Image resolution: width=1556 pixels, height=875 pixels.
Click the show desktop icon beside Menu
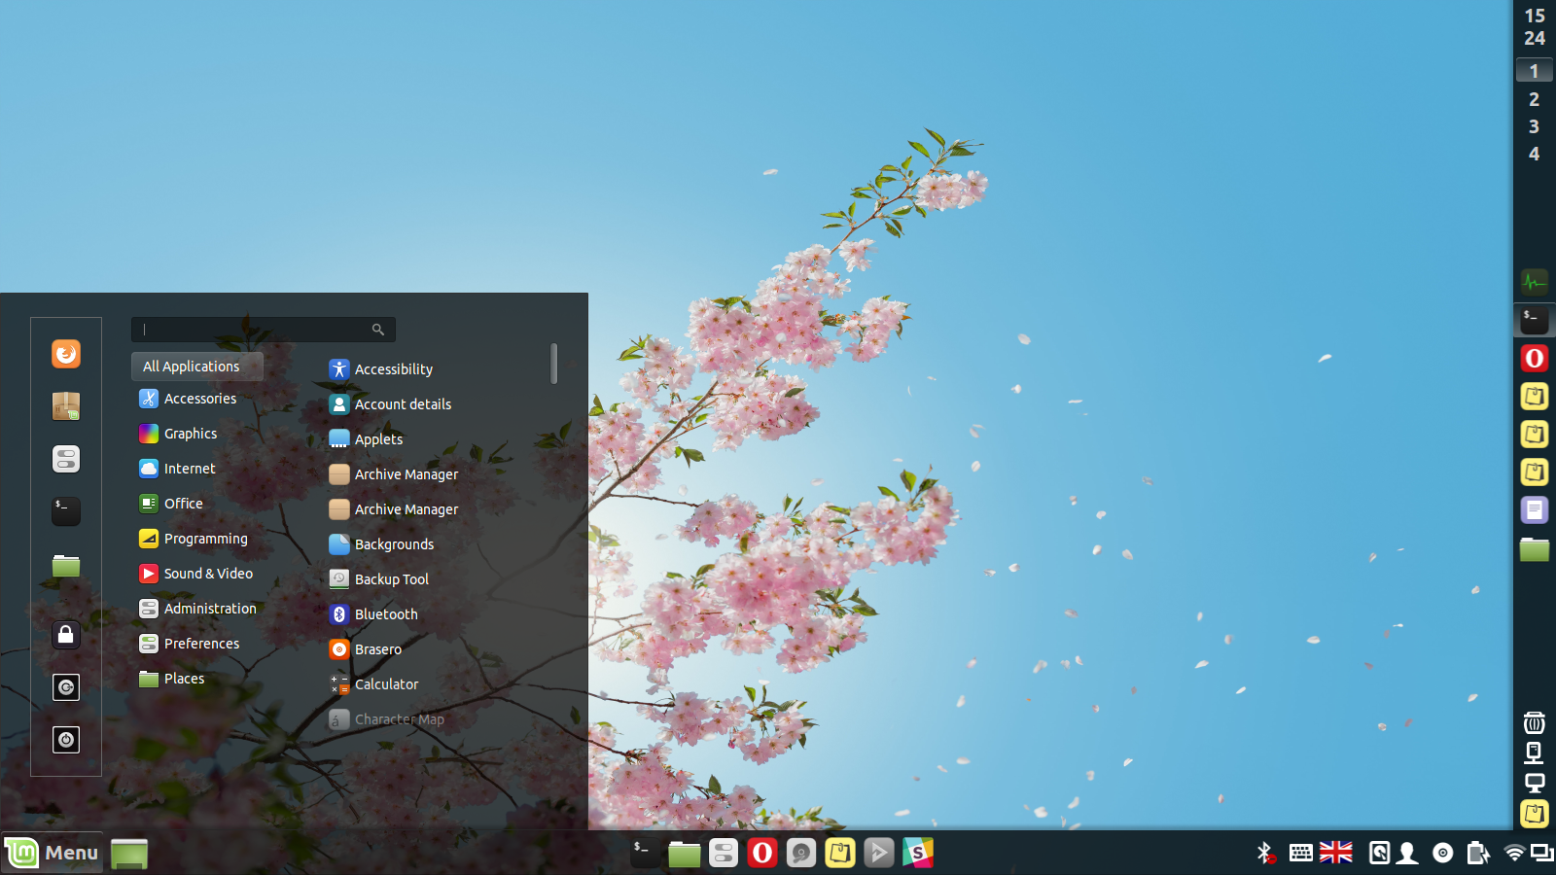pyautogui.click(x=128, y=854)
